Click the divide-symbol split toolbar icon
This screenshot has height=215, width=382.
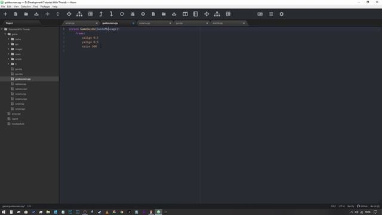(58, 14)
